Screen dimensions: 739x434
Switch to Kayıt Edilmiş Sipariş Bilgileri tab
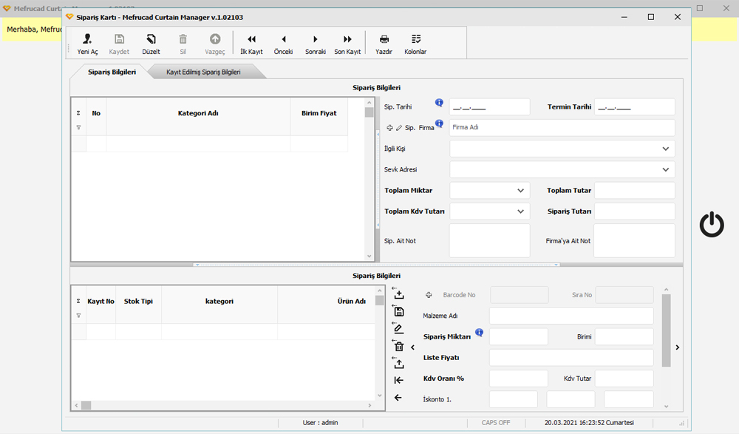(x=203, y=72)
